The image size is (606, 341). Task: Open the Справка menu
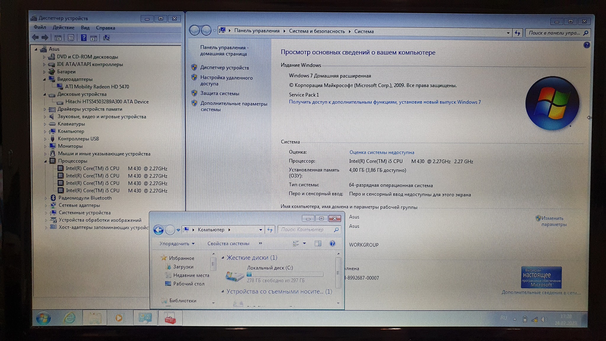pyautogui.click(x=105, y=28)
